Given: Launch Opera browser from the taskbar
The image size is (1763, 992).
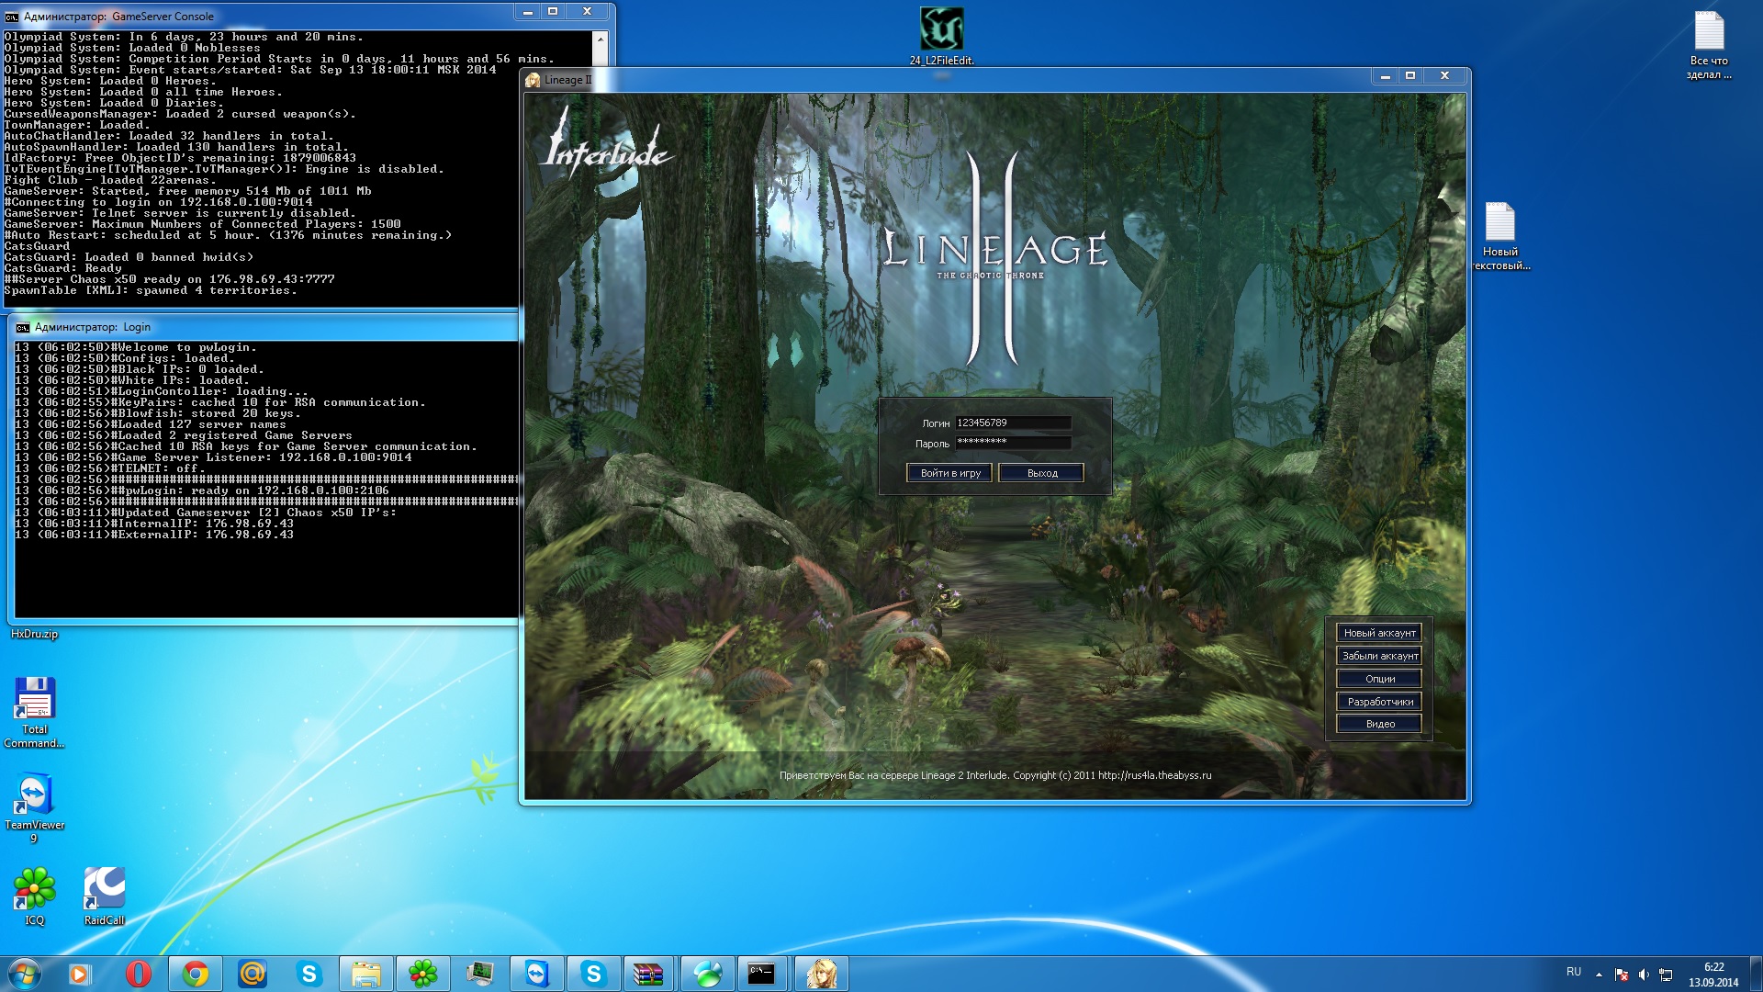Looking at the screenshot, I should 139,974.
